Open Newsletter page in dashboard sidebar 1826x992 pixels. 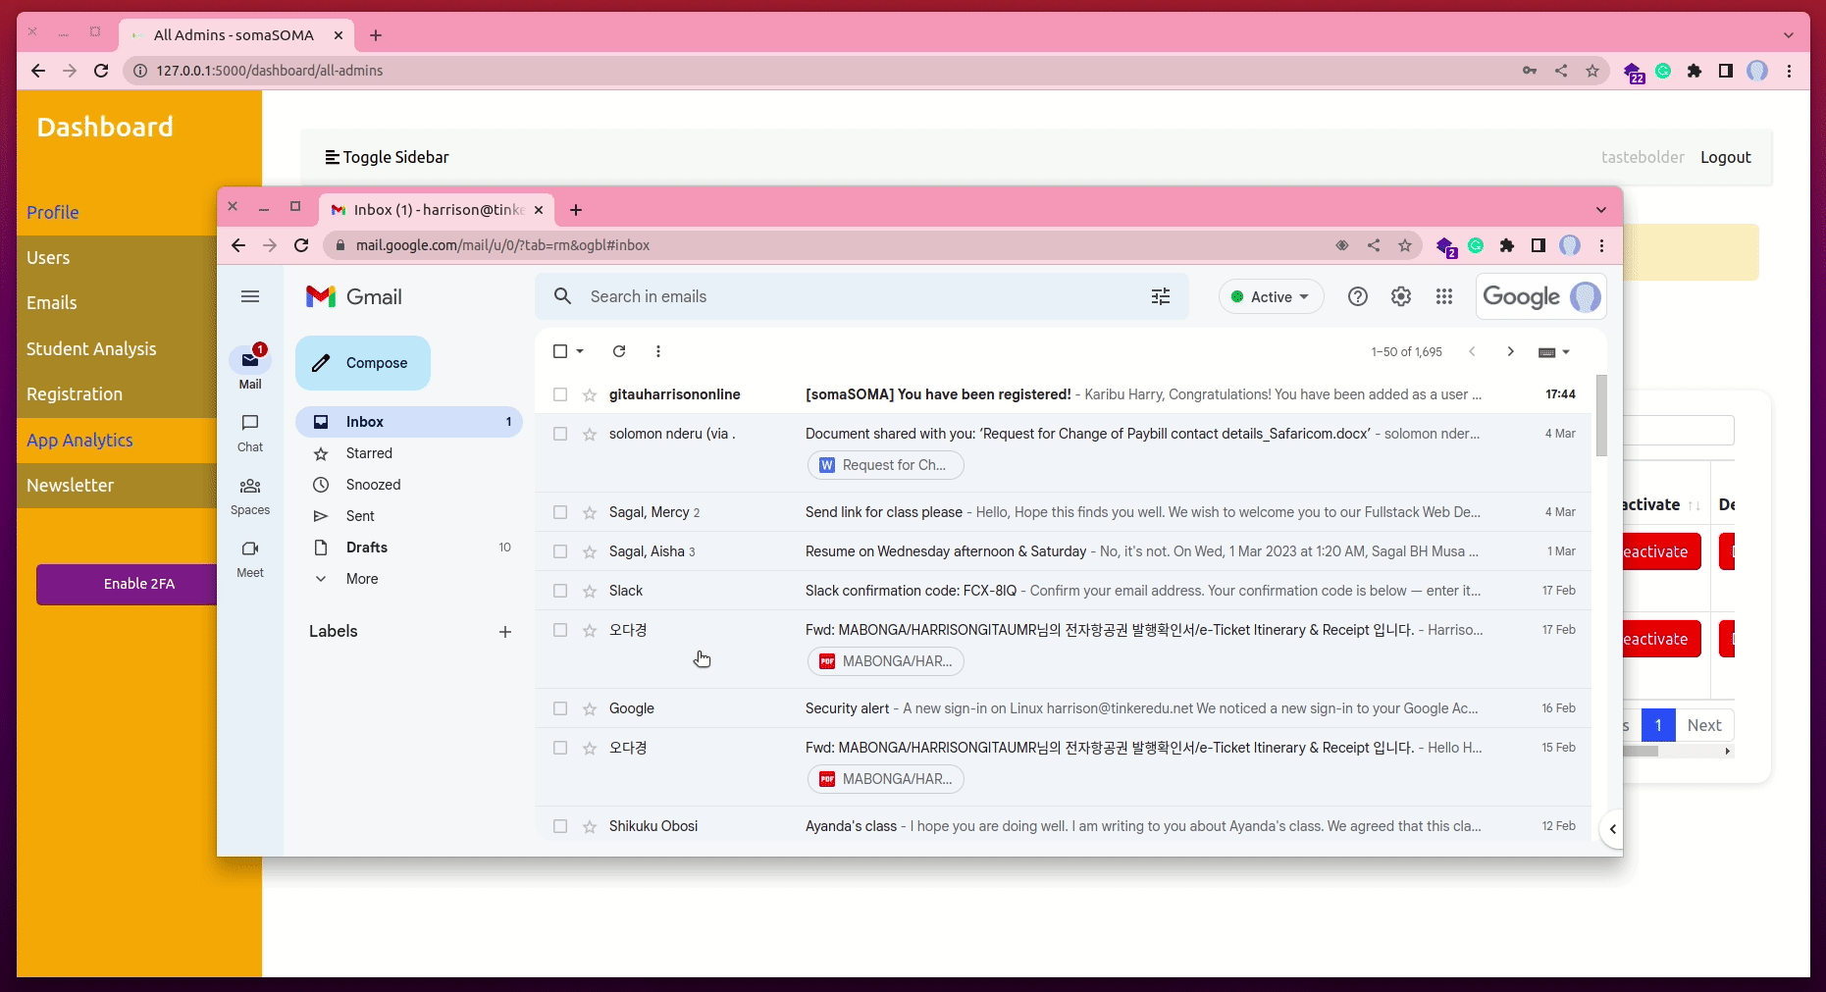(71, 486)
